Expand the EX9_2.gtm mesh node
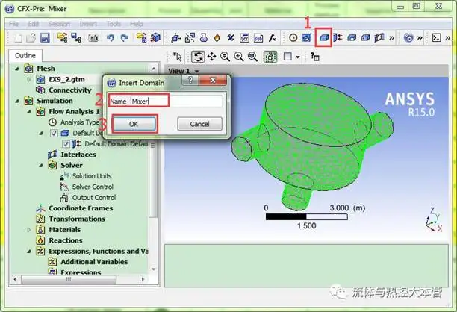The height and width of the screenshot is (312, 457). click(x=29, y=79)
